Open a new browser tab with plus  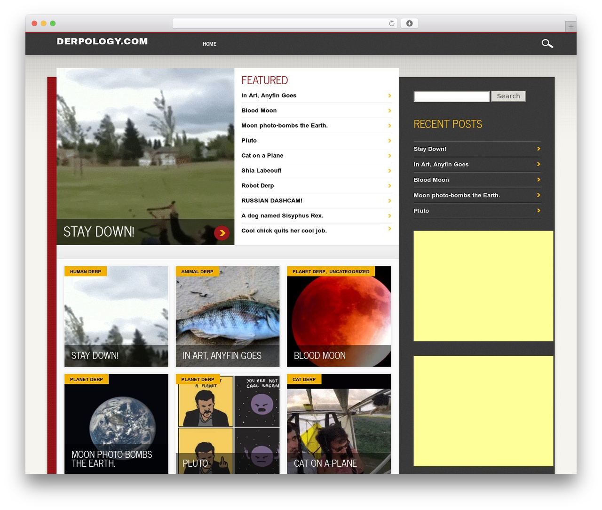tap(570, 27)
